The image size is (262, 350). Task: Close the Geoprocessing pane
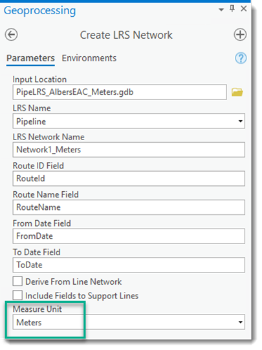244,8
